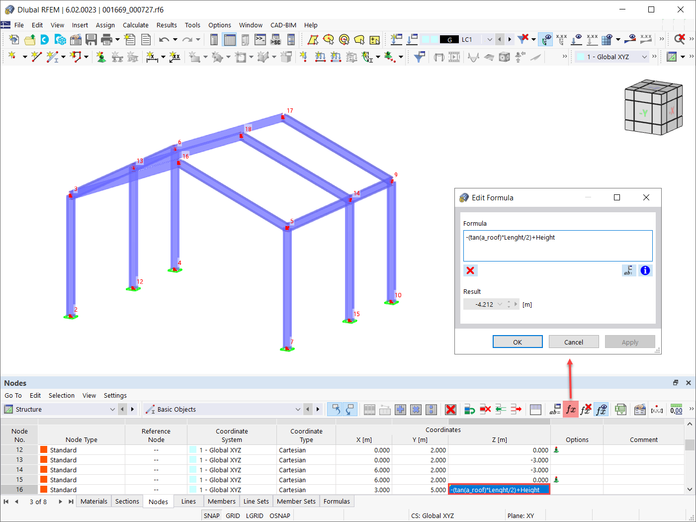Open Go To in Nodes panel

click(13, 396)
